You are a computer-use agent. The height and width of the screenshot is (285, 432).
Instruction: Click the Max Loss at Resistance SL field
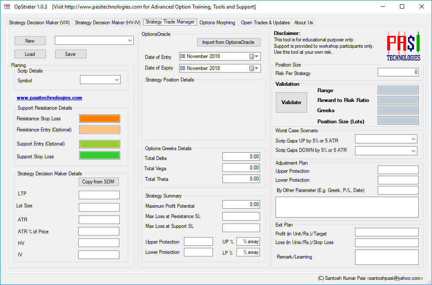click(241, 216)
